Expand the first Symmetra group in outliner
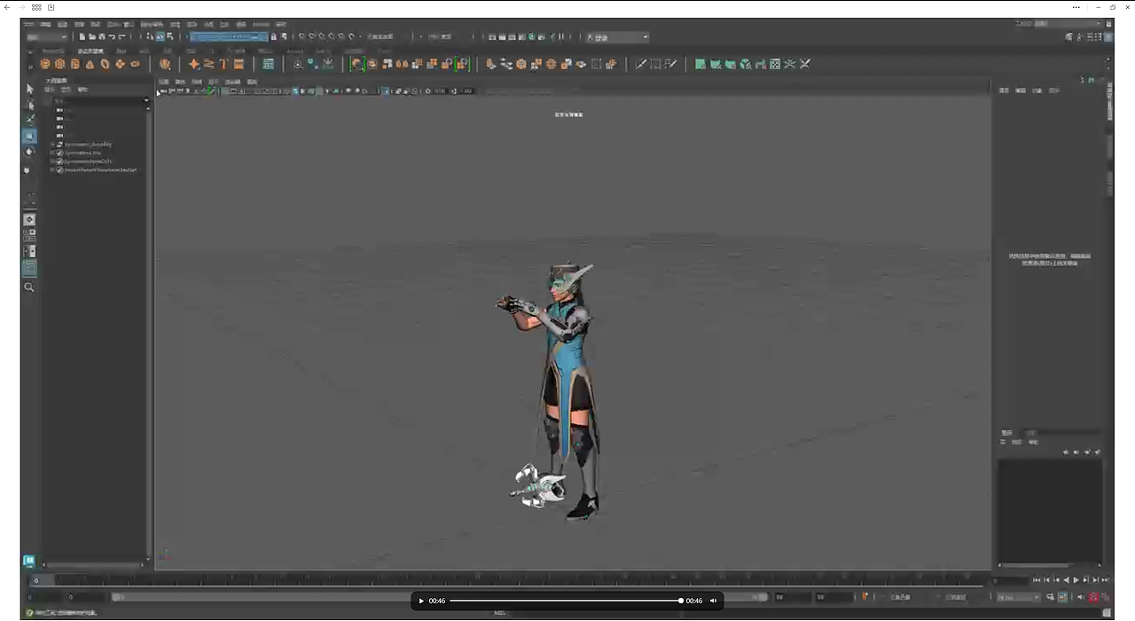 [x=53, y=144]
